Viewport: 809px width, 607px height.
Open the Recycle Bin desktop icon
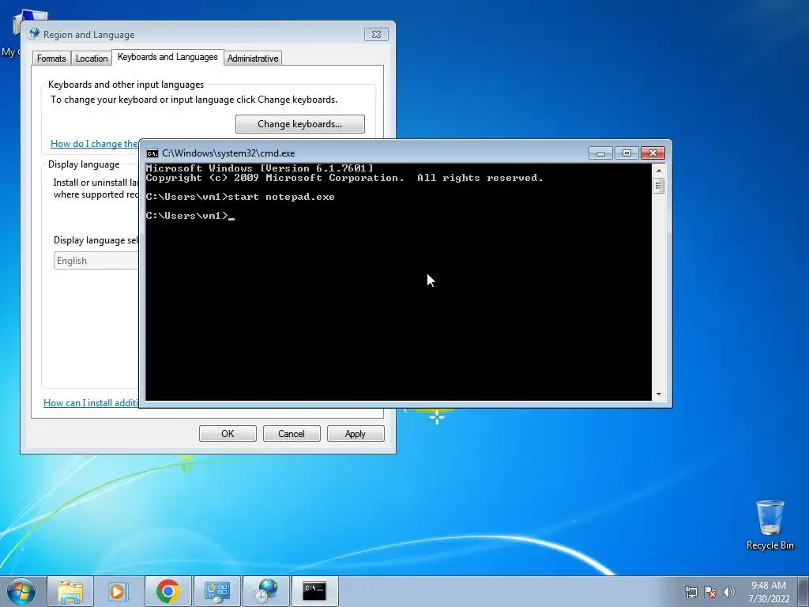[769, 525]
